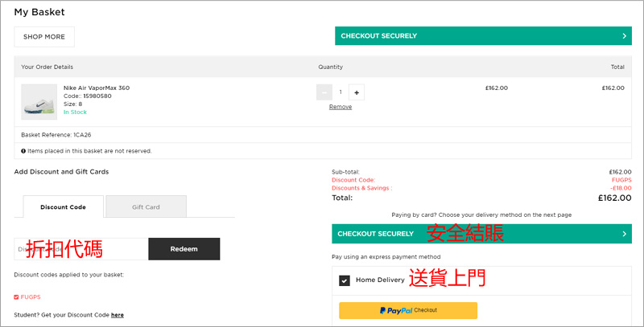This screenshot has height=327, width=644.
Task: Click the top checkout chevron arrow
Action: click(625, 36)
